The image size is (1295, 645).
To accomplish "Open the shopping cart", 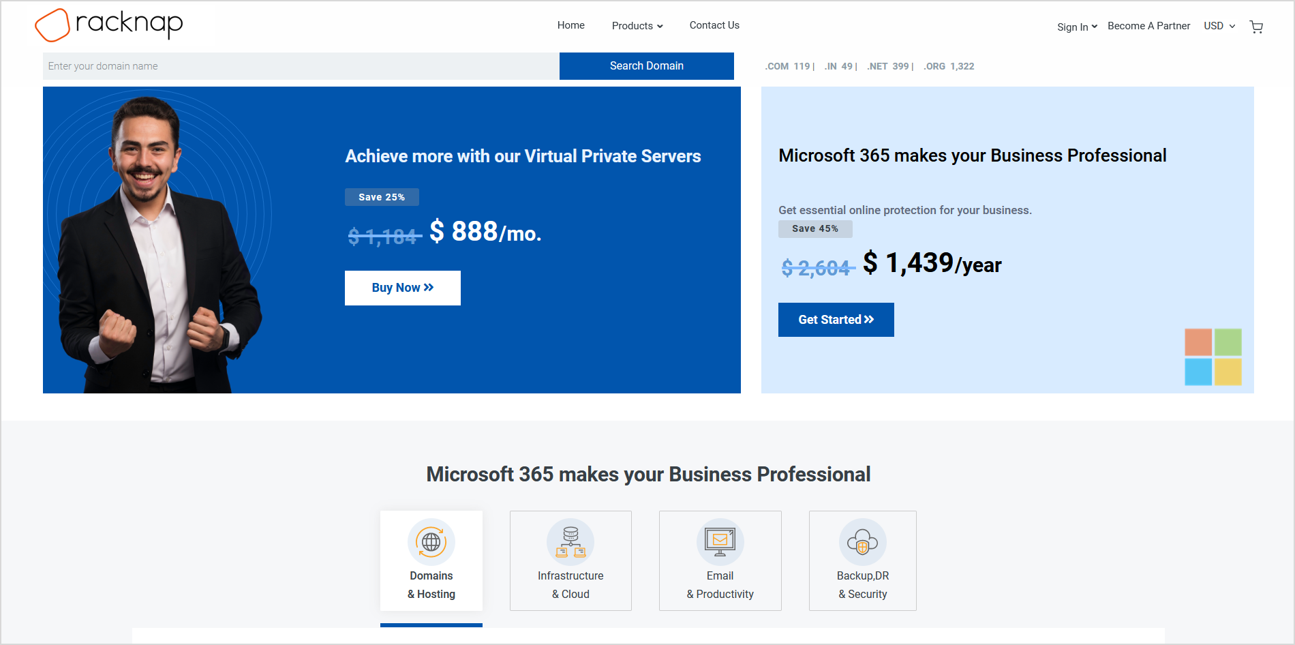I will click(x=1255, y=27).
